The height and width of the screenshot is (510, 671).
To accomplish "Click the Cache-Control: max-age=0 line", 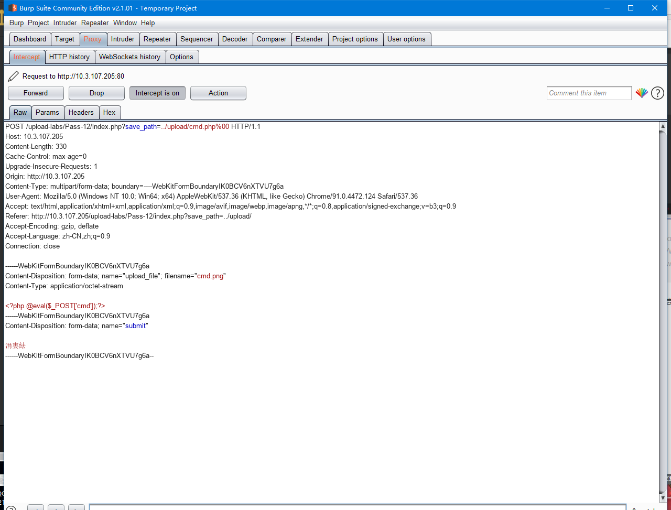I will tap(46, 156).
